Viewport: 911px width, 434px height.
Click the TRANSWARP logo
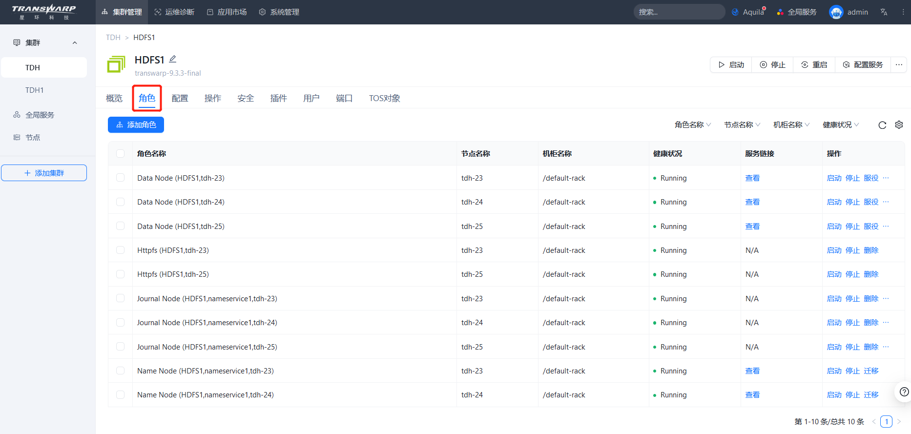[x=44, y=12]
